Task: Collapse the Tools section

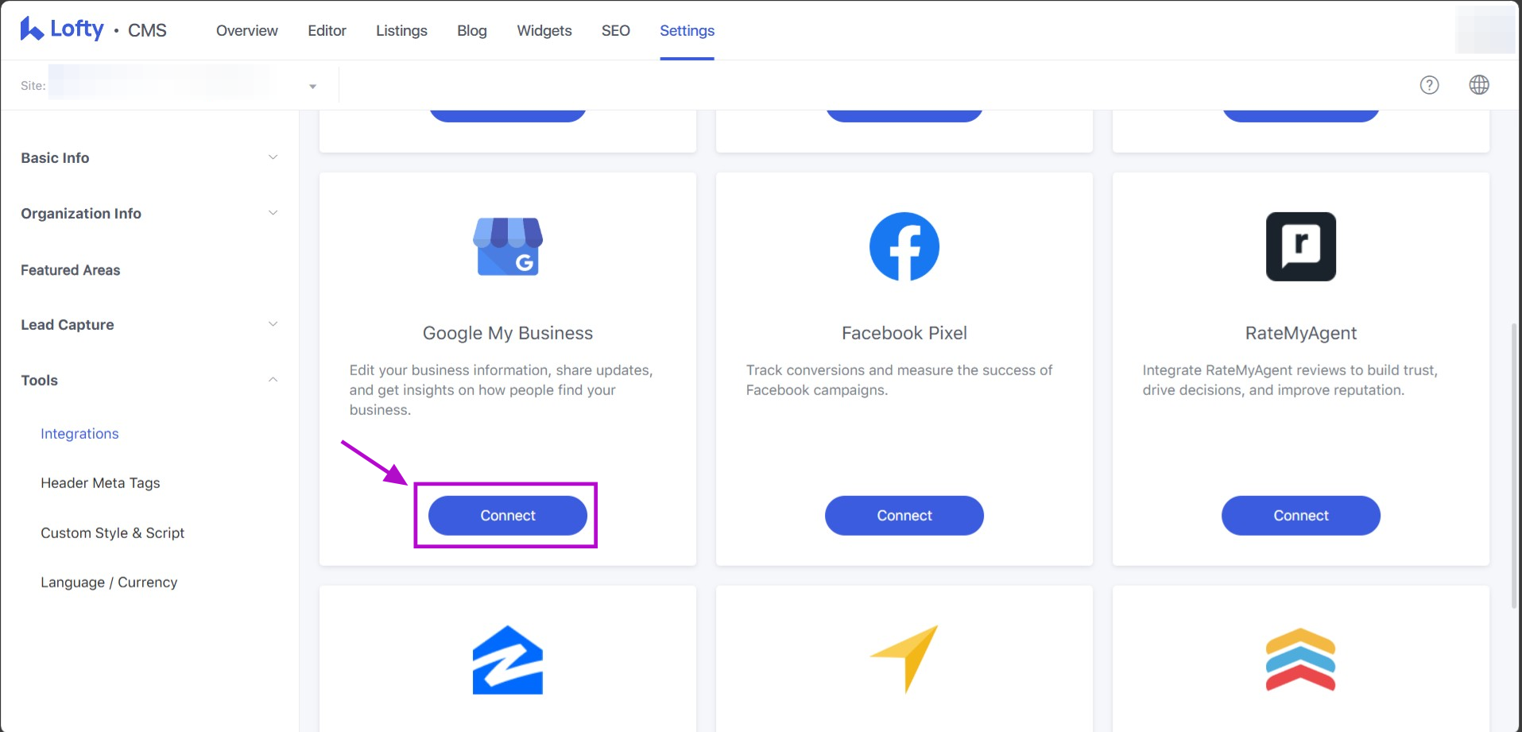Action: pyautogui.click(x=273, y=380)
